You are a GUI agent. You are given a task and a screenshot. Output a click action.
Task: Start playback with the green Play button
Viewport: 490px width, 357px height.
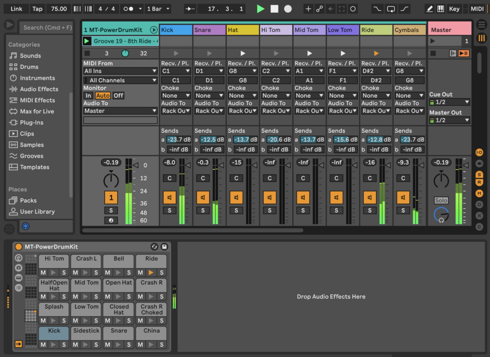pos(260,9)
